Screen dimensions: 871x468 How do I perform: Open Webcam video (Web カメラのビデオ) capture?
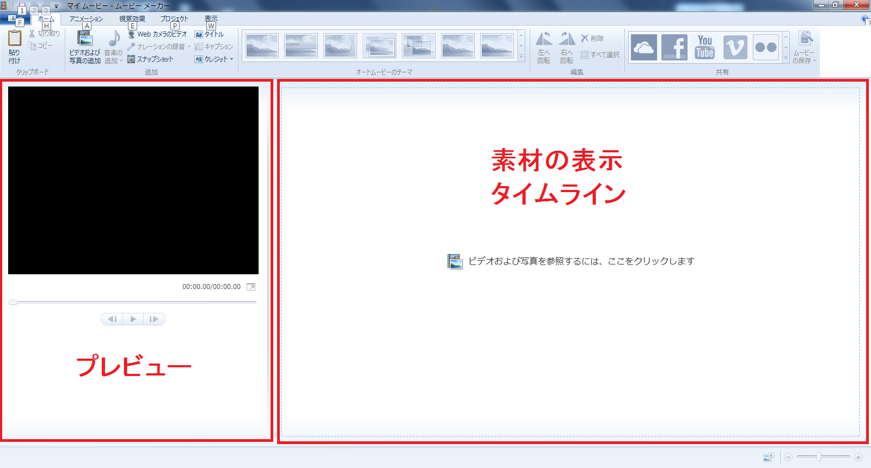click(x=157, y=34)
